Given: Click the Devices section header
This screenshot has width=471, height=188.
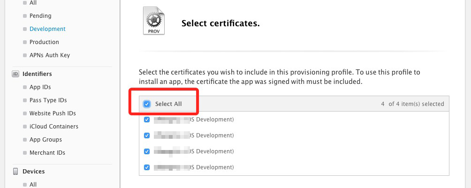Looking at the screenshot, I should tap(34, 171).
